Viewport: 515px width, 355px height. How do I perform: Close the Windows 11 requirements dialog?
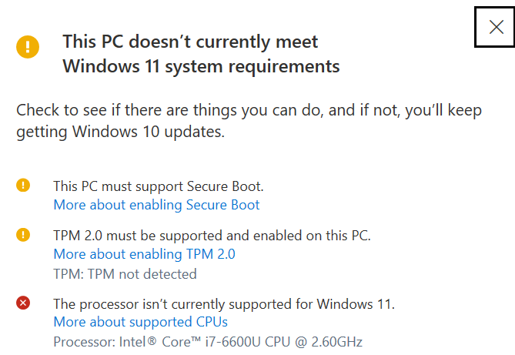tap(495, 27)
